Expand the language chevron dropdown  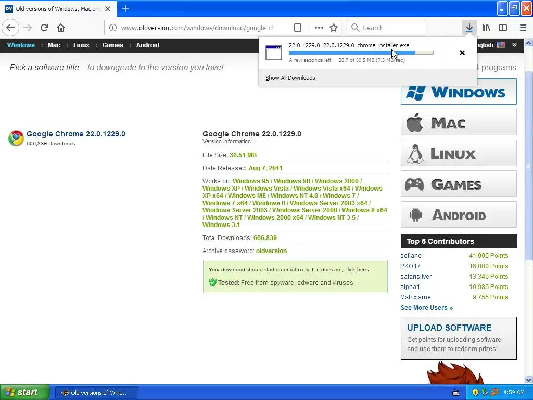515,45
